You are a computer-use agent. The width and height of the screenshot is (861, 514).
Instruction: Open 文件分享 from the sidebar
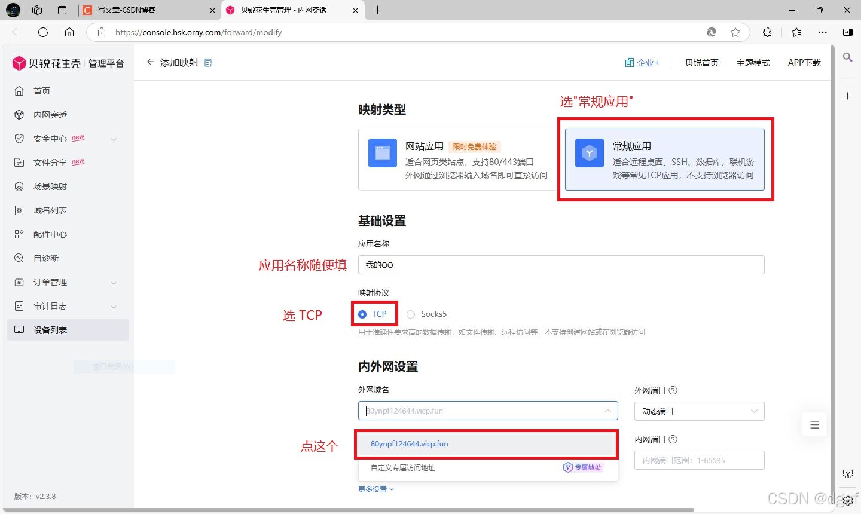coord(49,162)
